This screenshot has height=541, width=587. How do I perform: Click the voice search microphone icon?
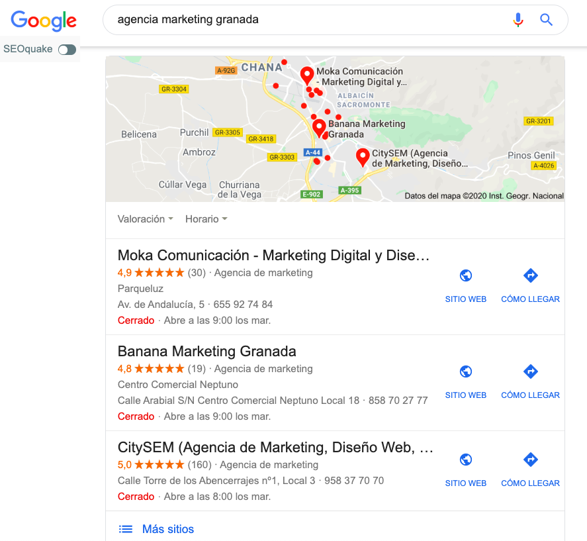(518, 20)
